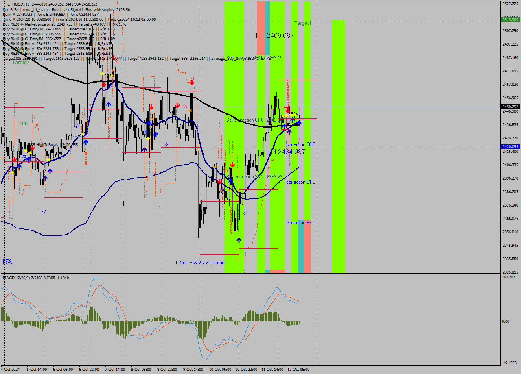Image resolution: width=521 pixels, height=374 pixels.
Task: Select the blue 'correction 87.5' label
Action: [x=301, y=223]
